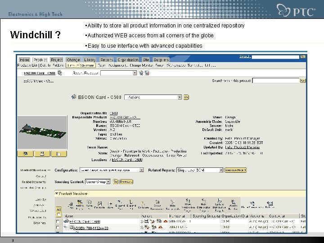Viewport: 324px width, 243px height.
Task: Click Update Distribution Targets toolbar icon
Action: (219, 205)
